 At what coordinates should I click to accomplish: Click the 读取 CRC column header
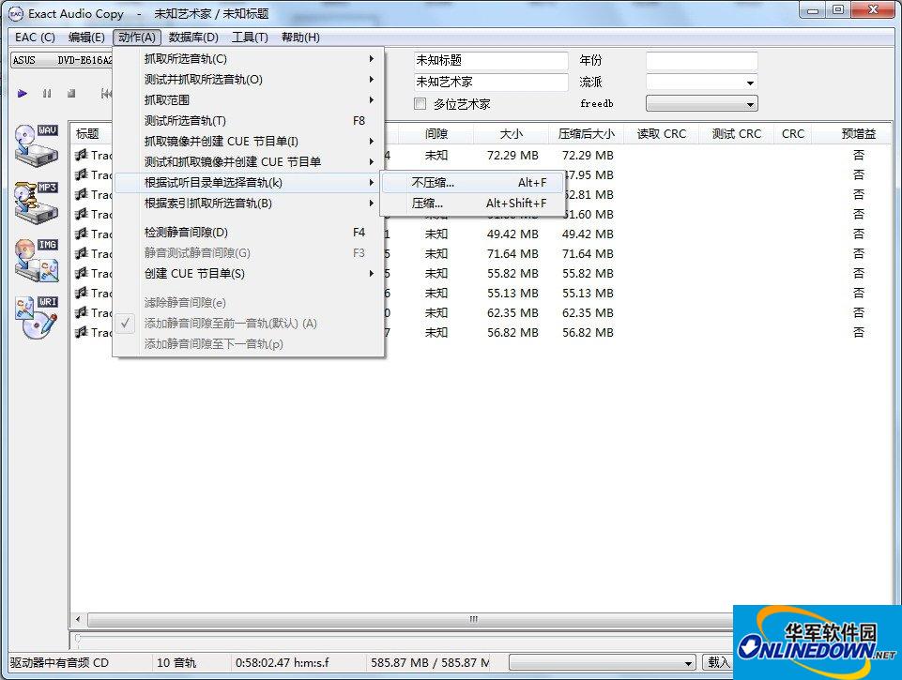click(661, 134)
